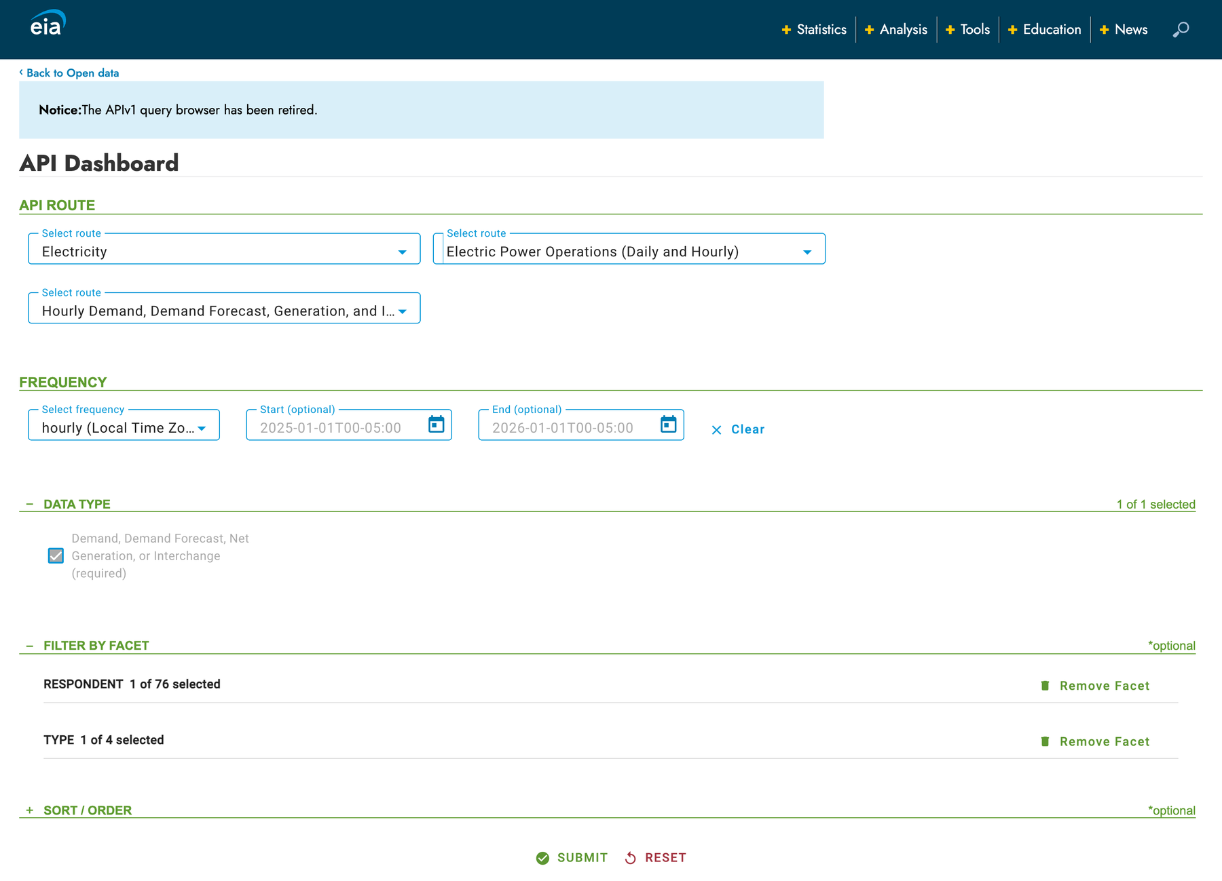
Task: Click the SUBMIT button label
Action: coord(582,858)
